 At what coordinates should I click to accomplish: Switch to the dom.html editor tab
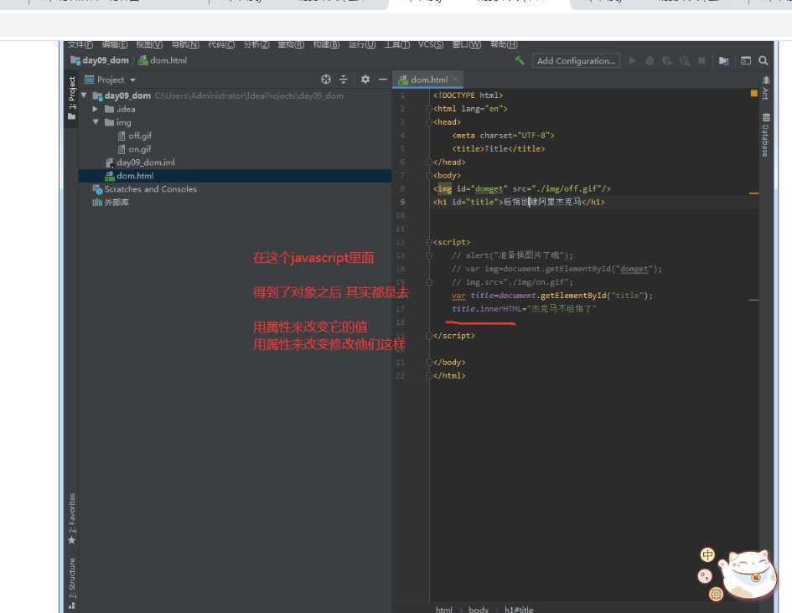click(x=429, y=80)
